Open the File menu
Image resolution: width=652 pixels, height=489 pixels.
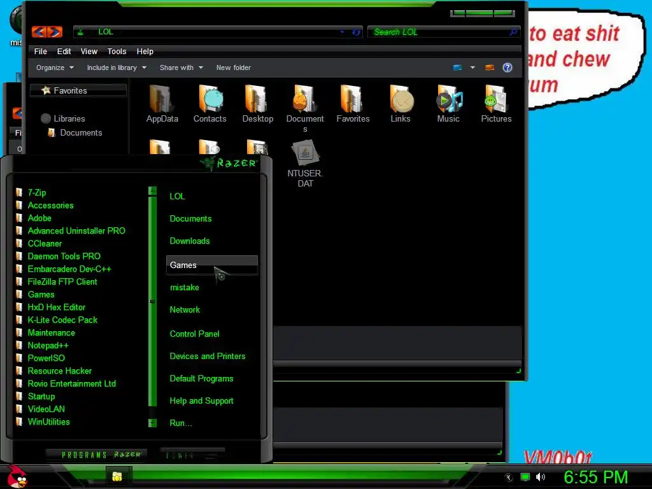tap(40, 51)
